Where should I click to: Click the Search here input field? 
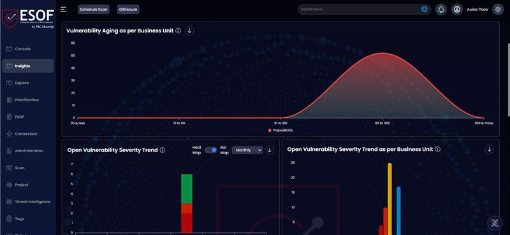tap(359, 10)
